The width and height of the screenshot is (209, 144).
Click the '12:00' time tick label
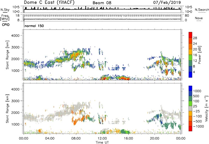(102, 139)
